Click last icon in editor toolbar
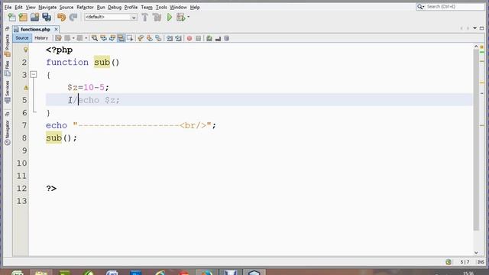The width and height of the screenshot is (489, 275). tap(227, 38)
